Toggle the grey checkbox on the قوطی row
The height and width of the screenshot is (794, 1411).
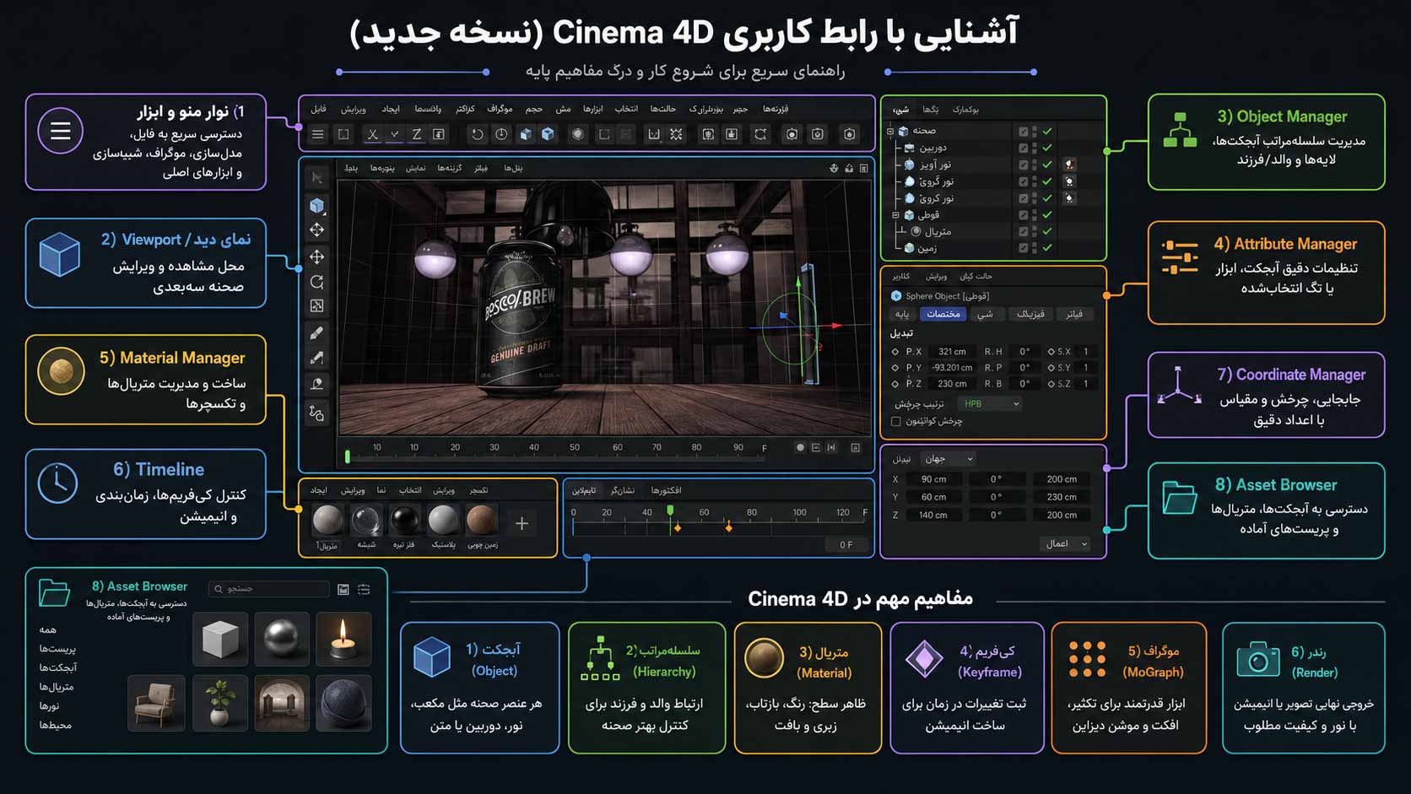point(1024,215)
